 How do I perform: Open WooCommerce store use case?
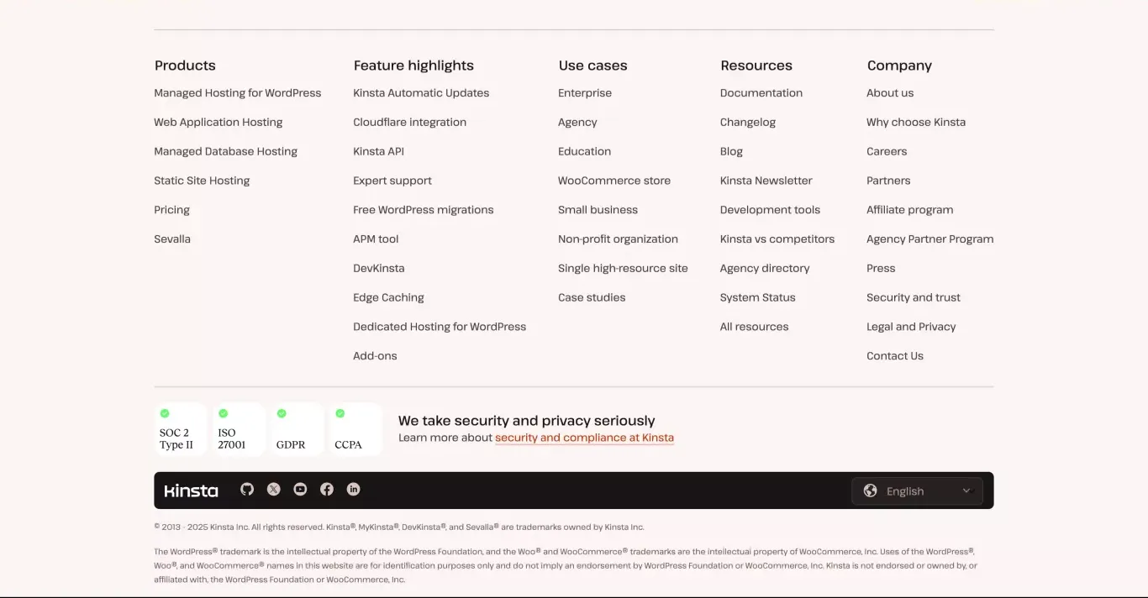614,181
